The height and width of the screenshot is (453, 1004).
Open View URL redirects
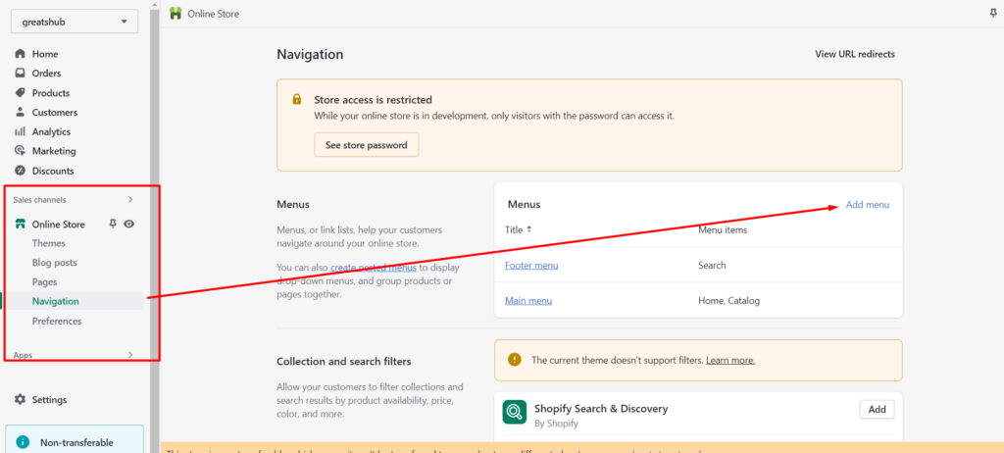855,55
